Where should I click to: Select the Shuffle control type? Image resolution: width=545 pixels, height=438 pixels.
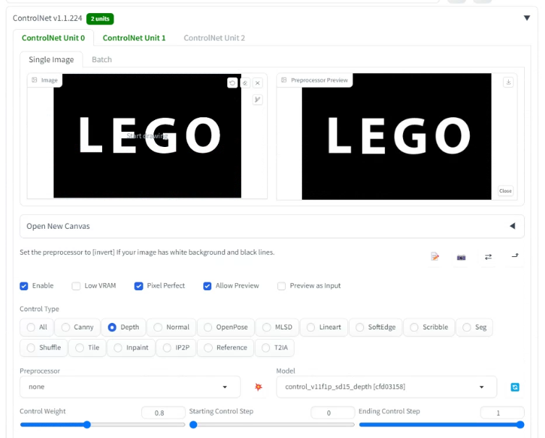44,348
